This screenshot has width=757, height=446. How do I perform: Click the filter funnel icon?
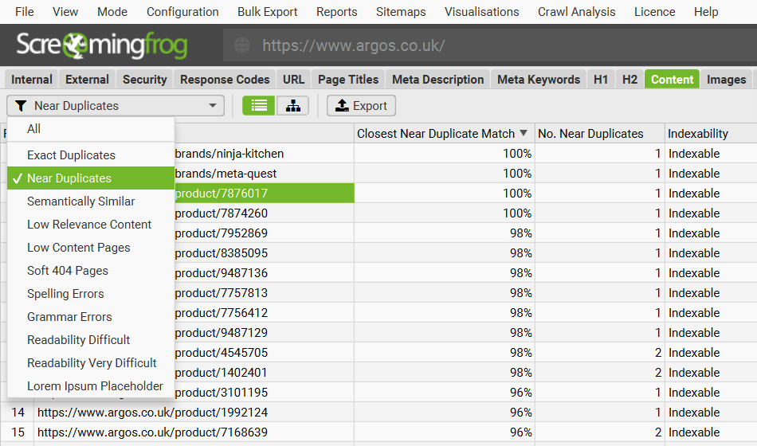(21, 106)
